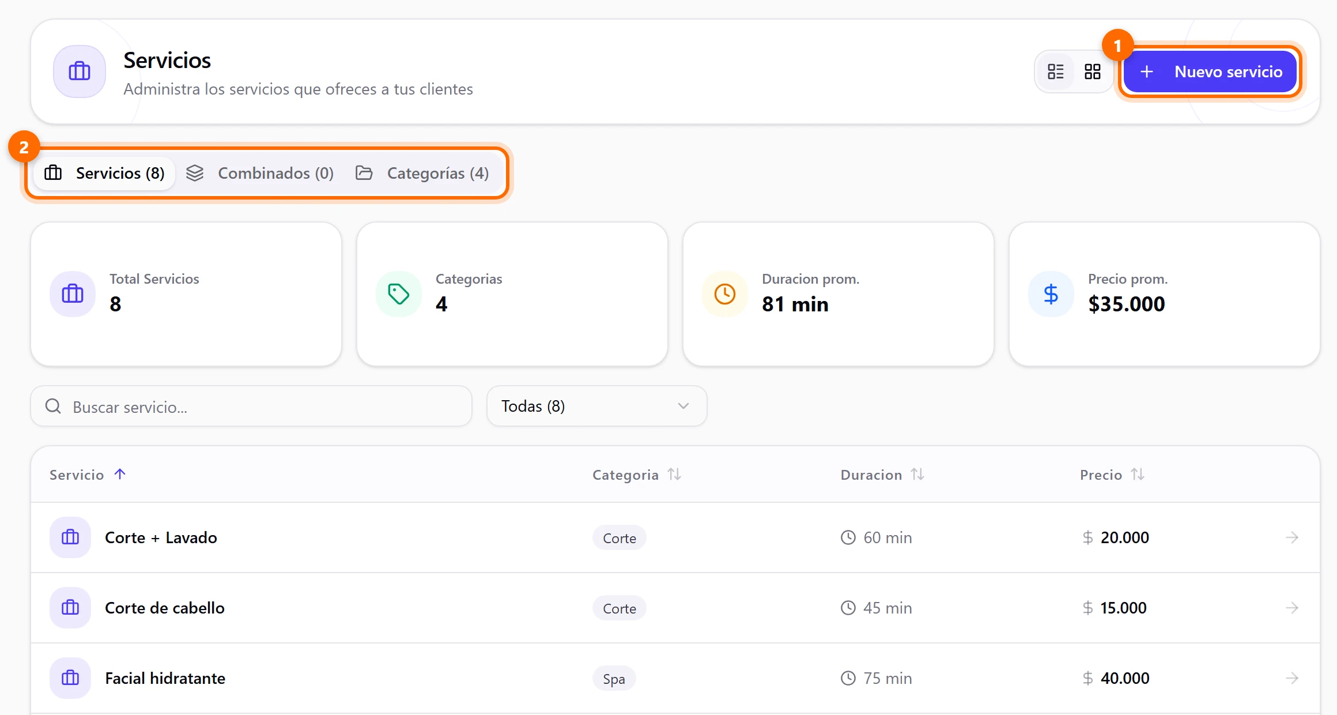Image resolution: width=1337 pixels, height=715 pixels.
Task: Click the '75 min' duration value
Action: click(887, 678)
